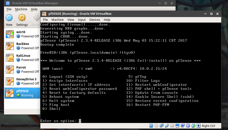
Task: Click the CPU virtualization features indicator icon
Action: pos(188,126)
